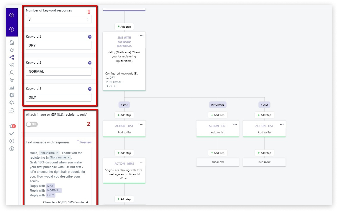Add step below NORMAL Add to list card
Viewport: 338px width, 212px height.
pyautogui.click(x=218, y=153)
